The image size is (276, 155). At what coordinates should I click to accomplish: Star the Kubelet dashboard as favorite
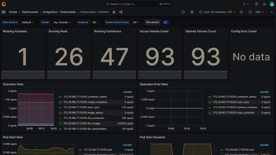[114, 12]
